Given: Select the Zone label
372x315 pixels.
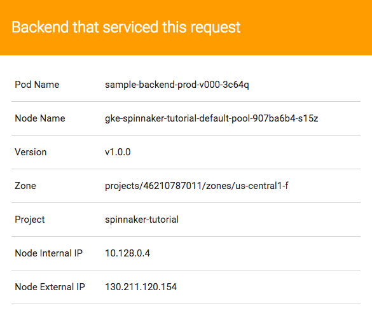Looking at the screenshot, I should (x=25, y=186).
